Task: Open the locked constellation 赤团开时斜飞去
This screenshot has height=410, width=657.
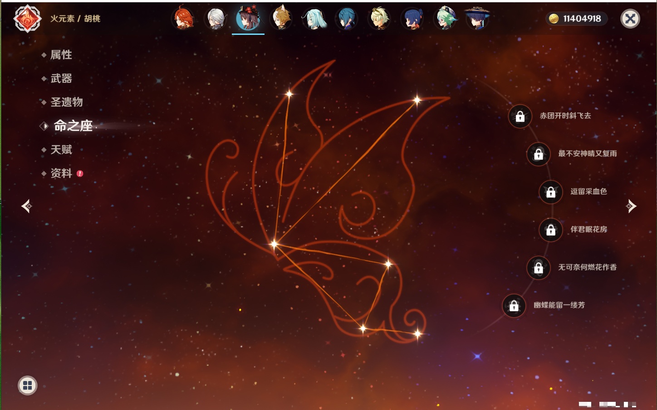Action: coord(520,116)
